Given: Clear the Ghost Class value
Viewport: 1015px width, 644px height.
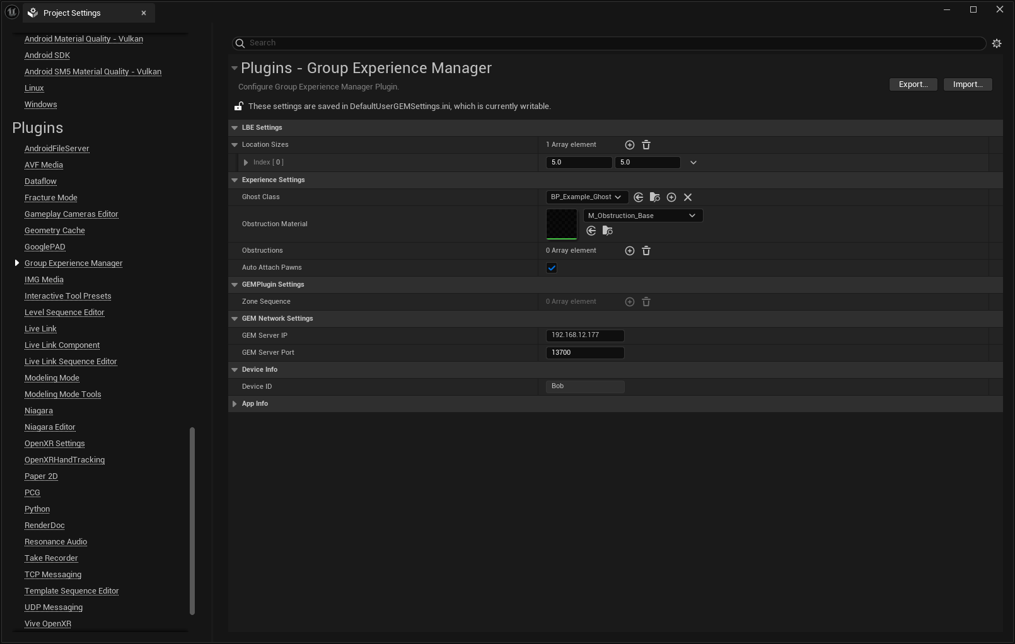Looking at the screenshot, I should coord(688,197).
